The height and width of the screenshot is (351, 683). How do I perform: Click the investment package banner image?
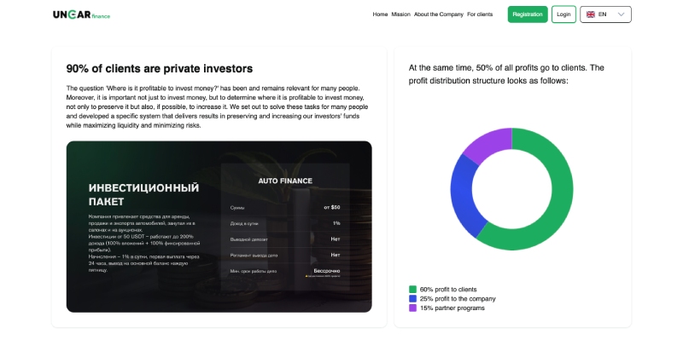click(219, 227)
